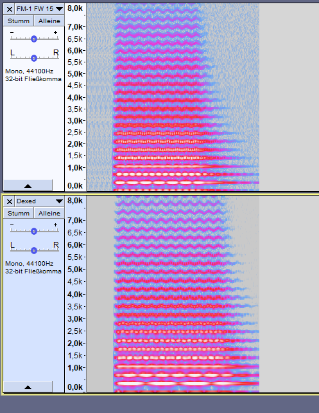Click 4,0k on FM-1 frequency scale
The height and width of the screenshot is (413, 319).
76,97
